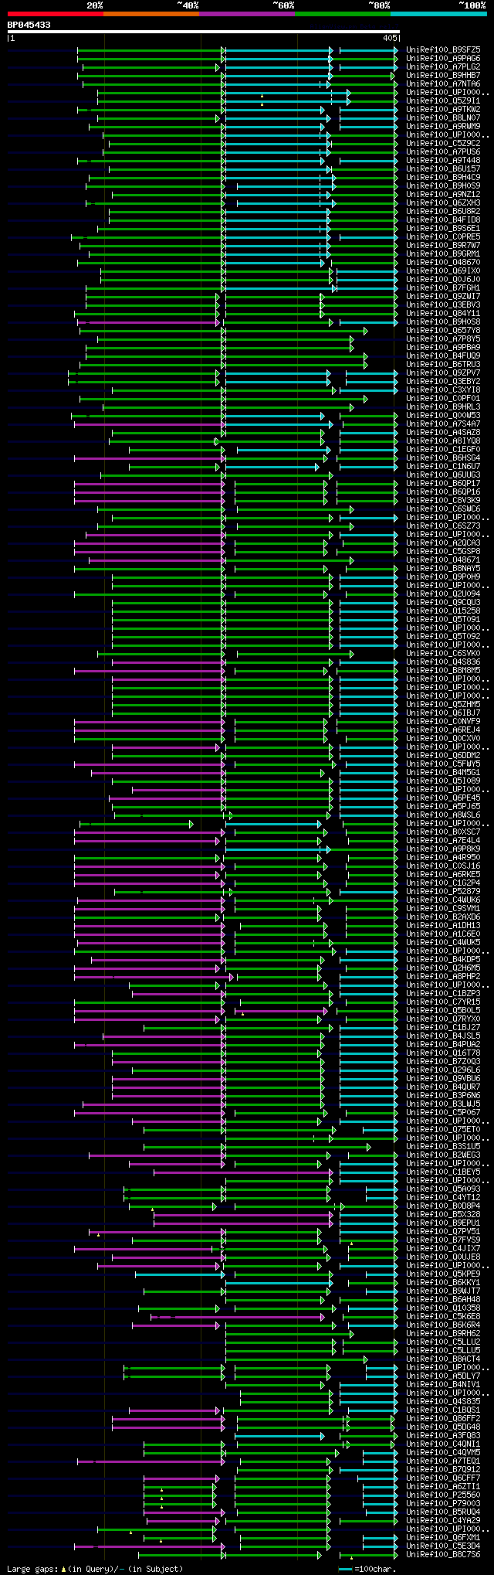
Task: Open the UniRef100_B9SFZ5 hit
Action: point(443,49)
